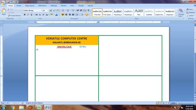Select Justify alignment
The image size is (196, 110).
pyautogui.click(x=73, y=15)
